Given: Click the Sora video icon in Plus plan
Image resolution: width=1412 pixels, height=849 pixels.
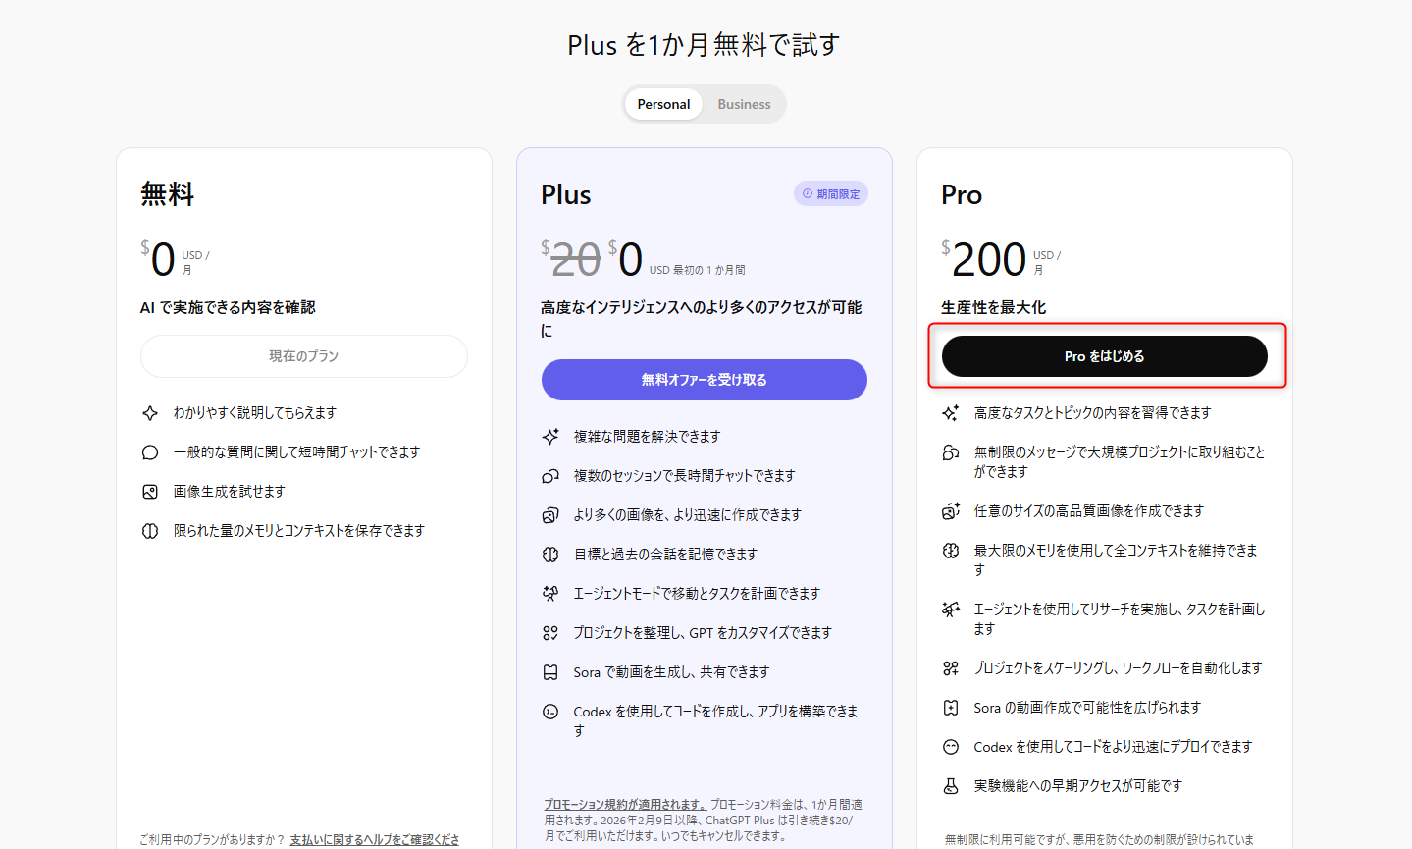Looking at the screenshot, I should click(x=550, y=672).
